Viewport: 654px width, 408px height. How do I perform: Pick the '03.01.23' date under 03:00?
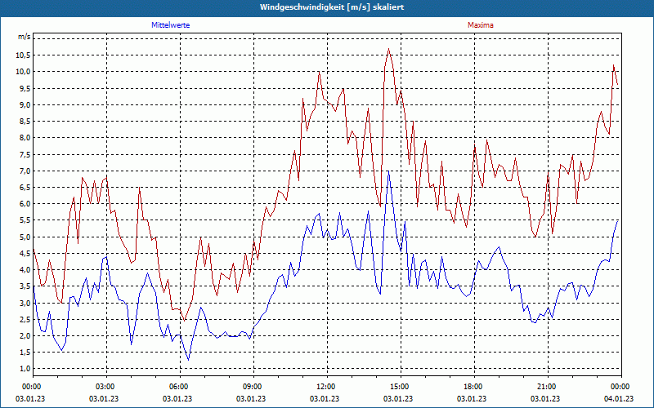point(104,399)
